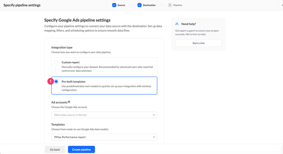Click the info icon next to Ad accounts
The width and height of the screenshot is (283, 154).
coord(69,102)
